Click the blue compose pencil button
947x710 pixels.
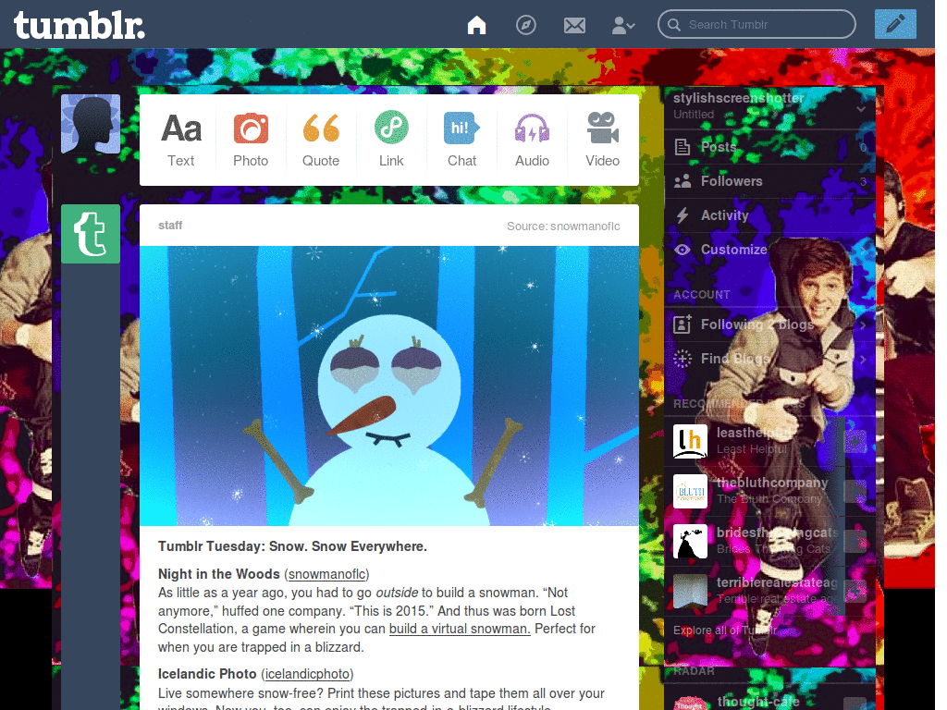pyautogui.click(x=895, y=24)
